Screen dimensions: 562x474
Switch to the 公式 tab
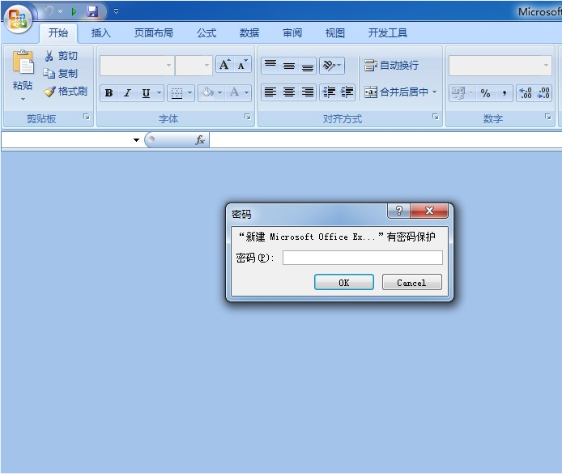coord(206,33)
